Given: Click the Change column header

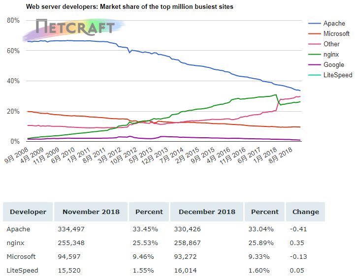Looking at the screenshot, I should [306, 212].
